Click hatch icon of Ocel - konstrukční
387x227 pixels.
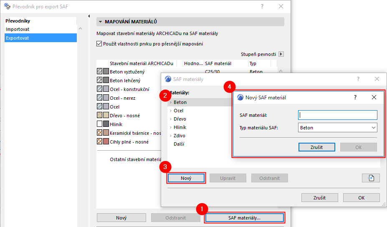pos(99,89)
